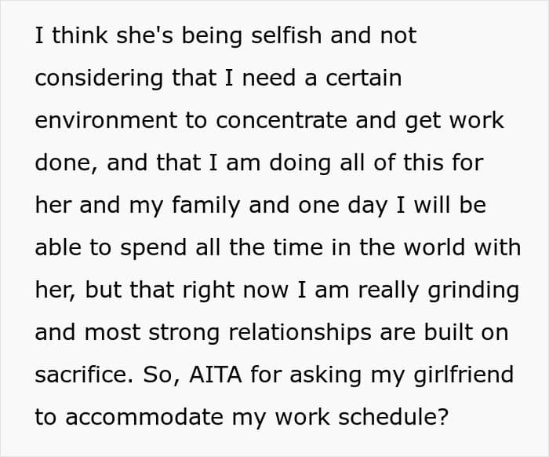Click the word "done" starting the fourth line

click(65, 163)
